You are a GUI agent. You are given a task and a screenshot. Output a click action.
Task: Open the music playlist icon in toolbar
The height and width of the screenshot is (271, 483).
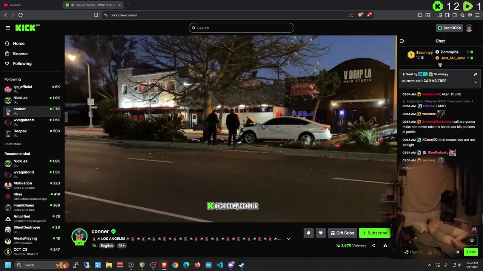[x=440, y=15]
